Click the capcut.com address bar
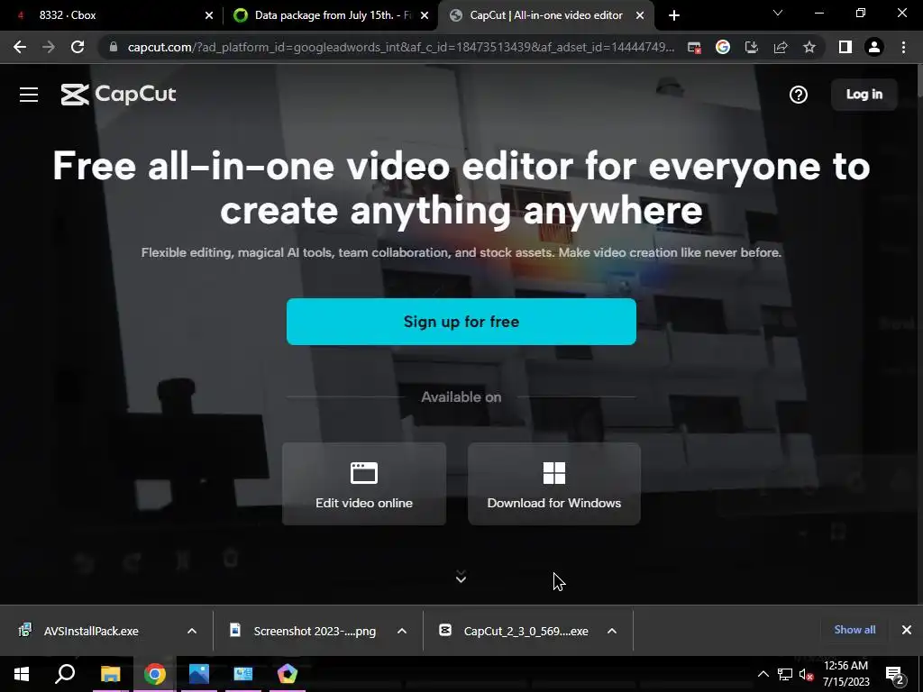923x692 pixels. 400,47
